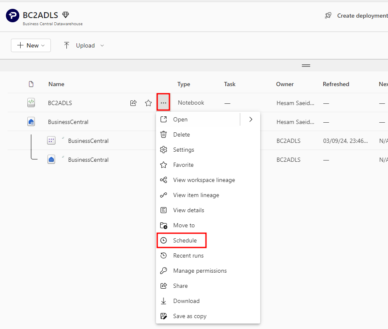Click the rocket Create deployment icon
The height and width of the screenshot is (329, 388).
[328, 16]
